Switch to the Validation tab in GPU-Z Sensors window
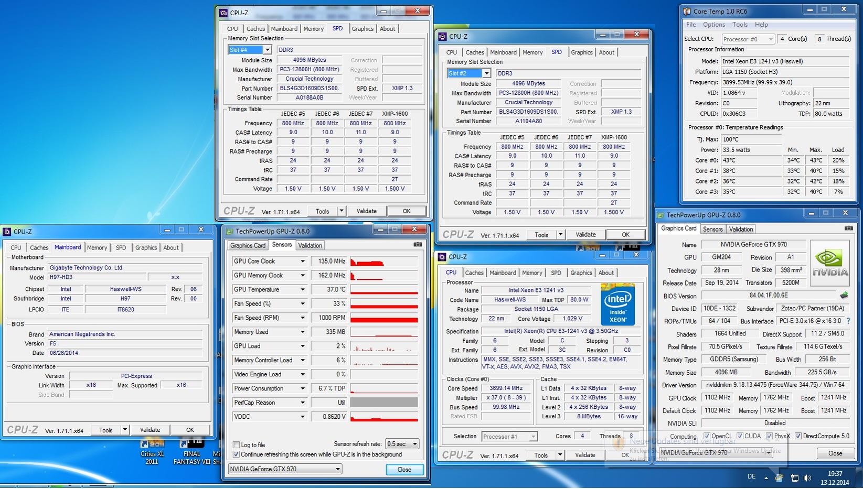863x489 pixels. (310, 245)
